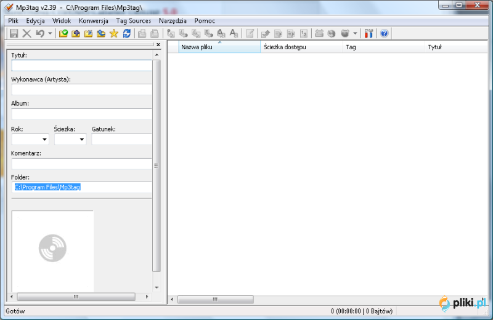Click the Change directory folder icon with green check
Viewport: 493px width, 320px height.
coord(63,33)
